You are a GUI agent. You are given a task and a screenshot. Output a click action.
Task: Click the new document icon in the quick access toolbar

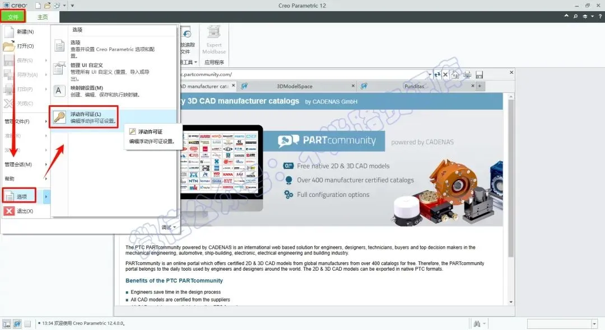pyautogui.click(x=38, y=6)
